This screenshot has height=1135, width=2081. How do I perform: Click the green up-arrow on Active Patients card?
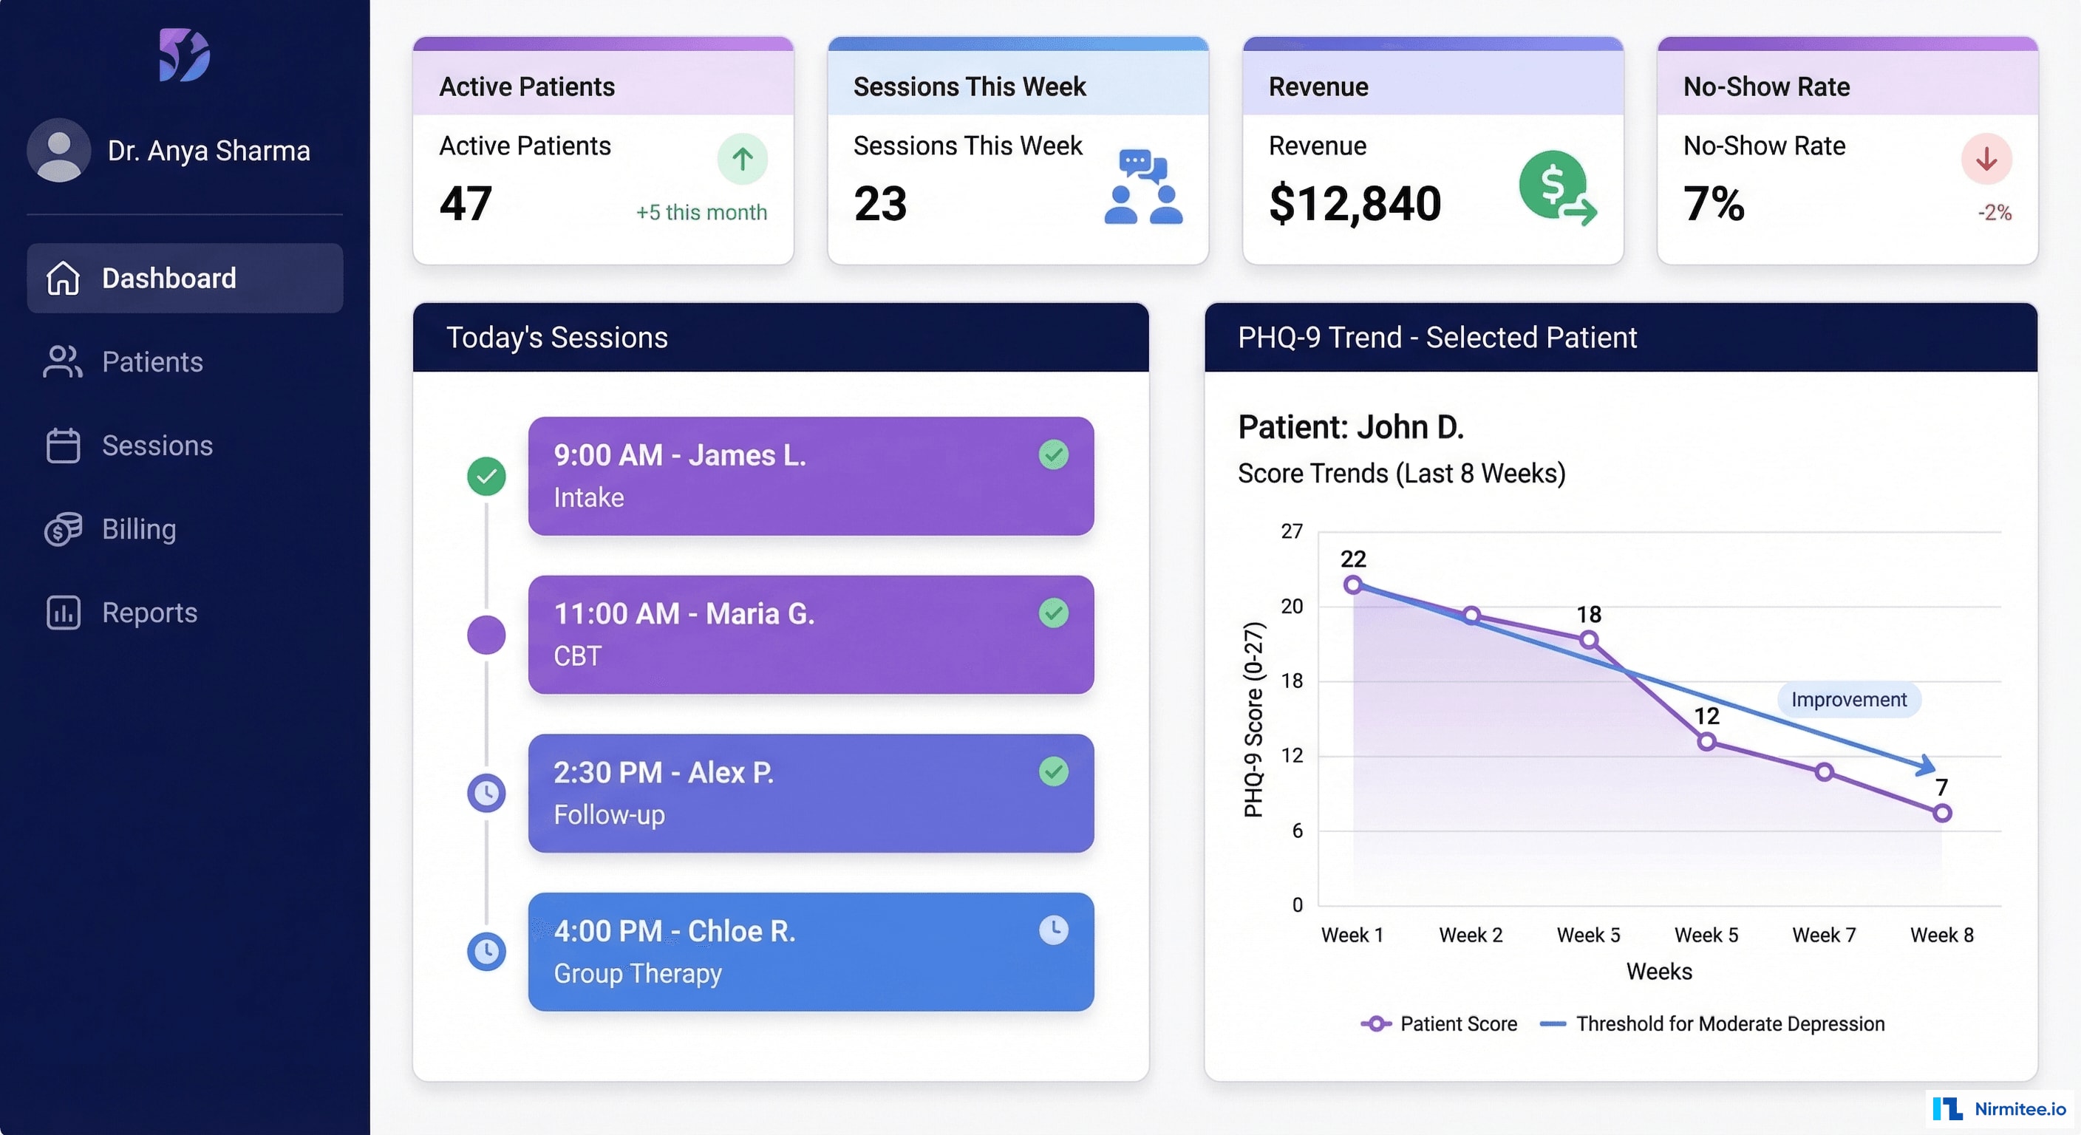point(742,159)
